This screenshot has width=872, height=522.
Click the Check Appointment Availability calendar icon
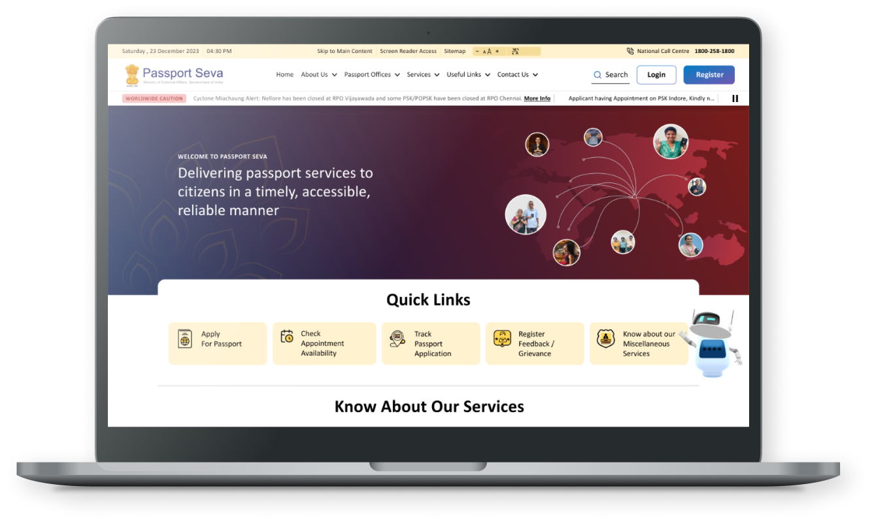(x=287, y=337)
